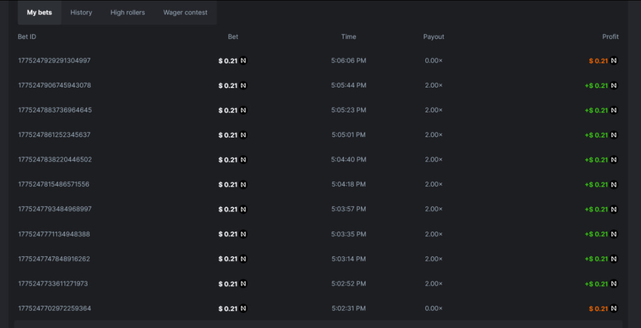Open bet ID 1775247702972259364
Screen dimensions: 641x328
pyautogui.click(x=54, y=308)
